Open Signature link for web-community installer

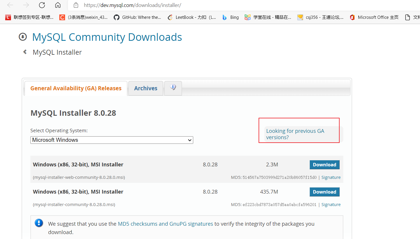[x=331, y=177]
